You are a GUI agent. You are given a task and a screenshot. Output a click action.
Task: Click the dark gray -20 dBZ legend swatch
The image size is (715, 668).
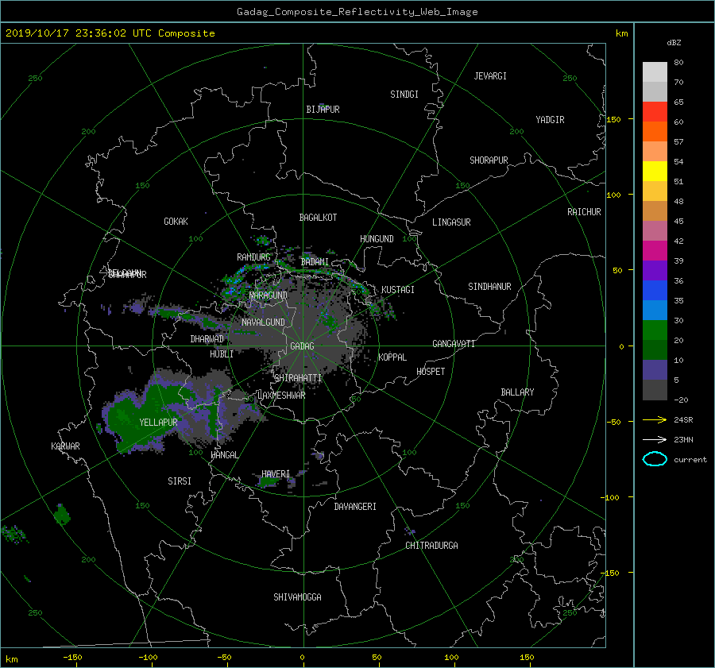coord(655,390)
